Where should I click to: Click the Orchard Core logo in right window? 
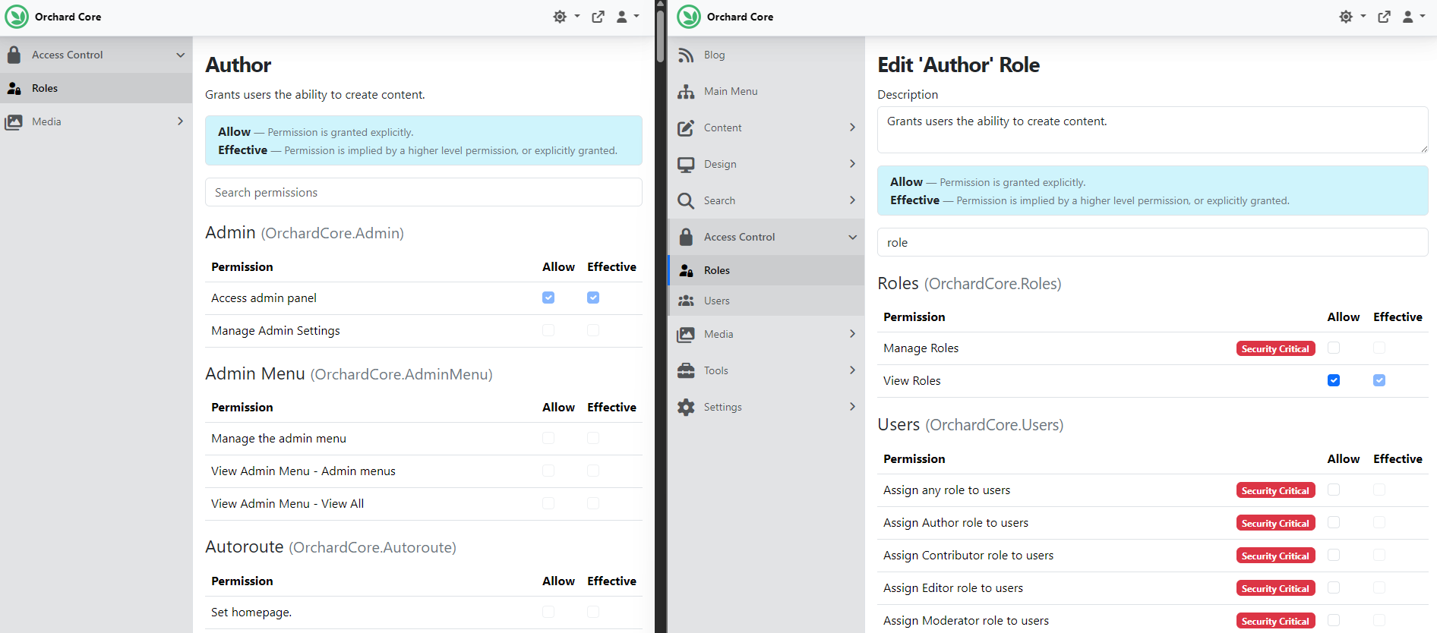pos(689,17)
